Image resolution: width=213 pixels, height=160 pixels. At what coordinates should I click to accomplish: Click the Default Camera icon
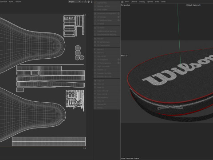point(200,5)
